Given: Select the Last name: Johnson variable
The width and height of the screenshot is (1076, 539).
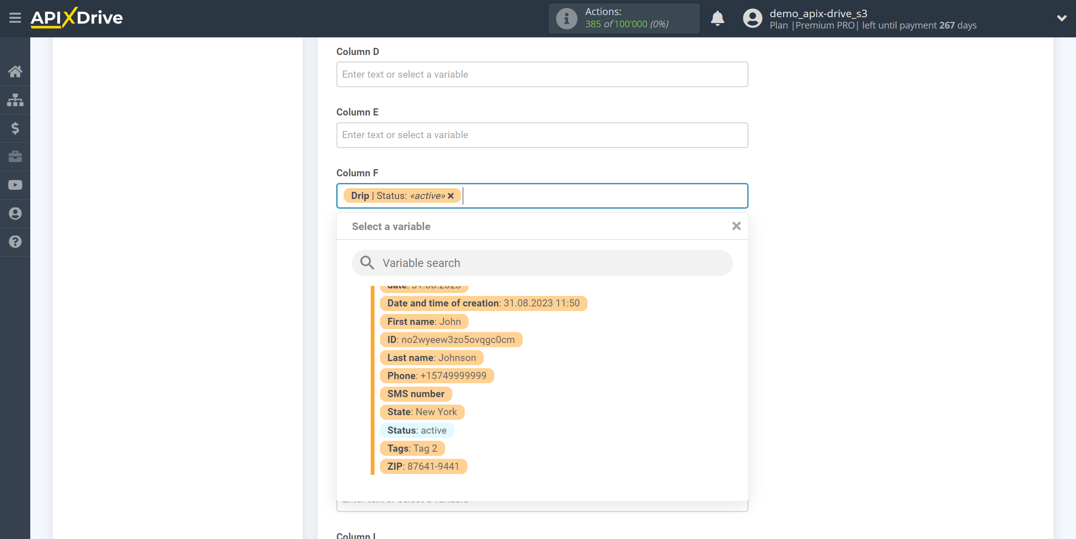Looking at the screenshot, I should (x=432, y=358).
